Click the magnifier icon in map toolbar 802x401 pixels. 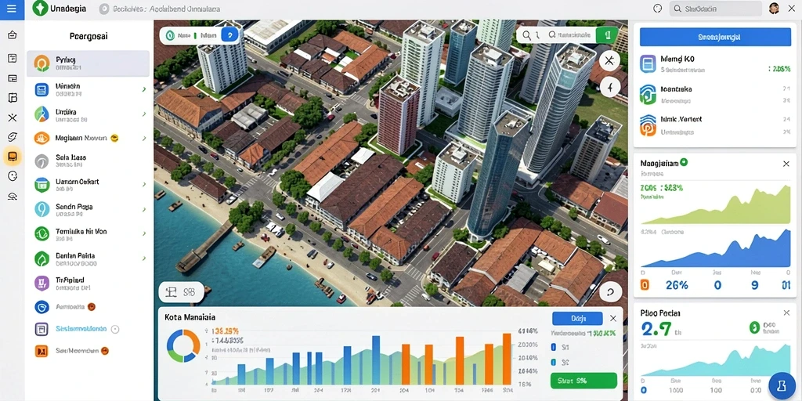(526, 35)
